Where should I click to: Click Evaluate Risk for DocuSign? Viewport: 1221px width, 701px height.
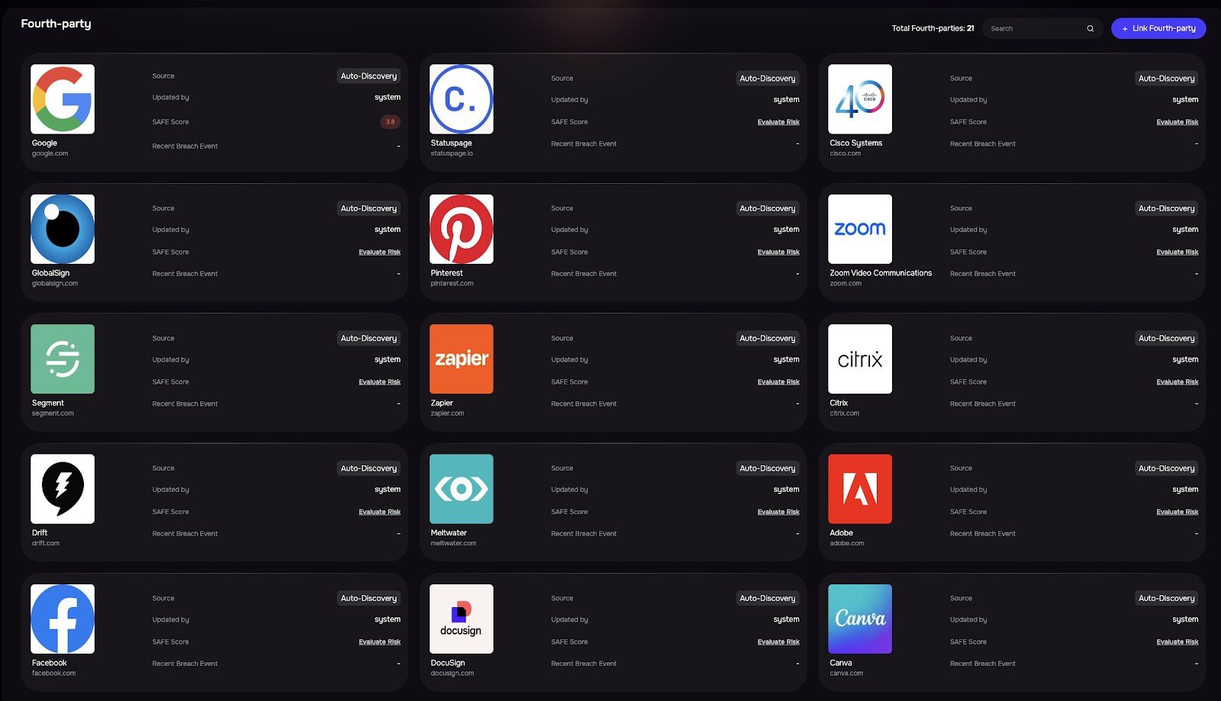pyautogui.click(x=778, y=642)
